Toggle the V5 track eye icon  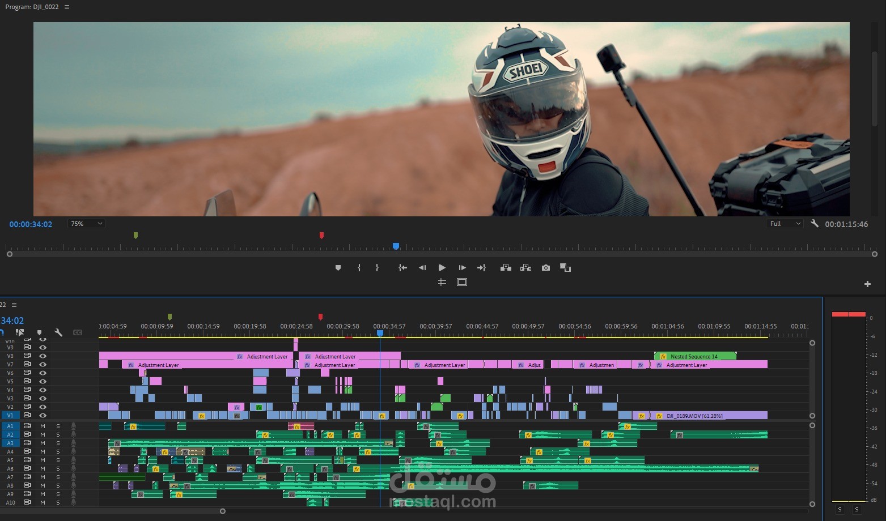coord(43,382)
